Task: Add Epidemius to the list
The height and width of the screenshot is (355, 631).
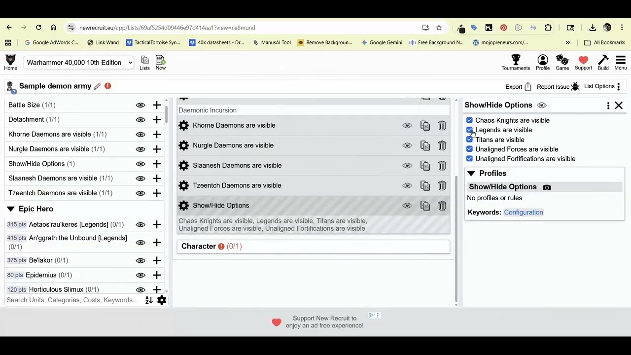Action: coord(157,275)
